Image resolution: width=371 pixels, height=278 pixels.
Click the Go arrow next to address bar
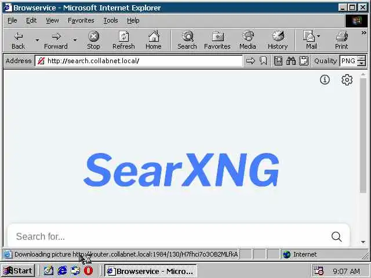tap(250, 61)
